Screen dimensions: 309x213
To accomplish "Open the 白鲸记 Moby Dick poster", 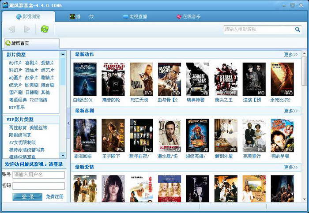I will click(x=85, y=79).
